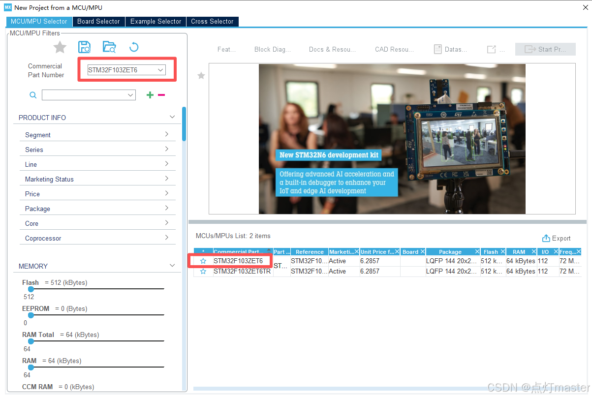Show favorite MCUs with the gray star
The image size is (592, 397).
pos(60,47)
